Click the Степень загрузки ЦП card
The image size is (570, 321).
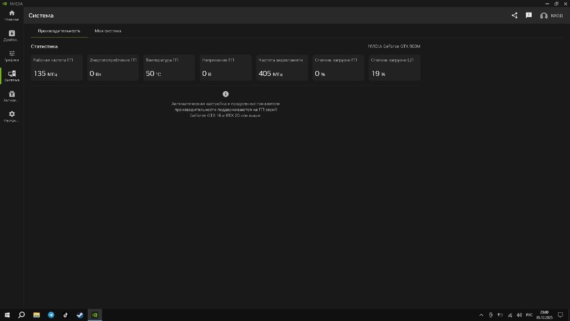coord(394,68)
